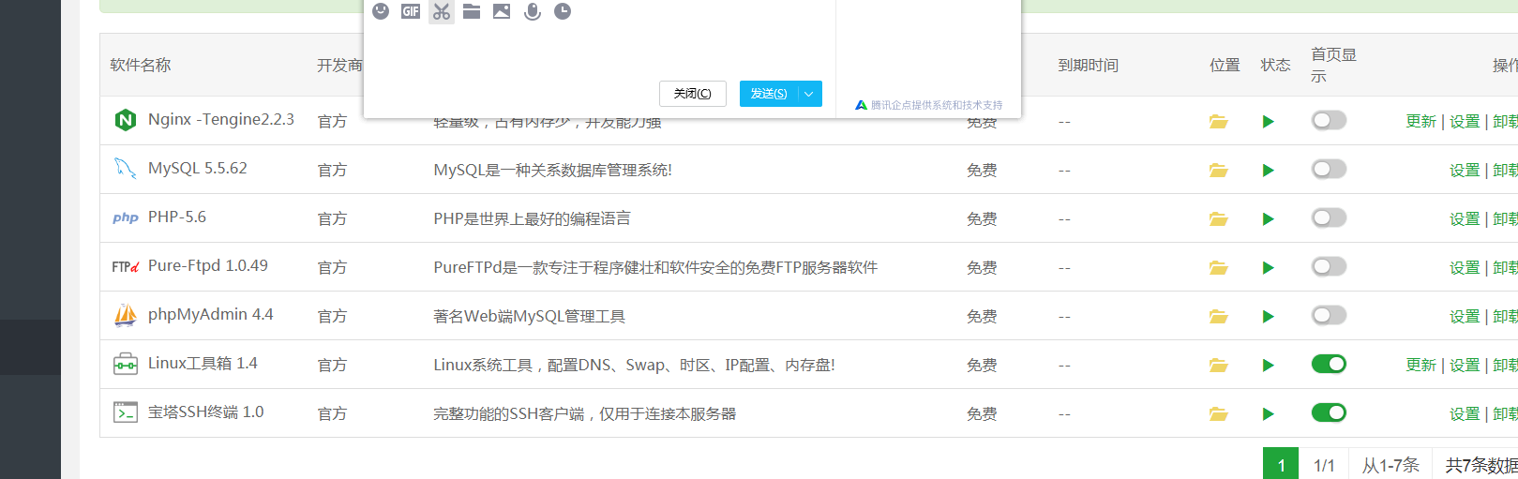
Task: Click the 到期时间 column header
Action: pos(1089,65)
